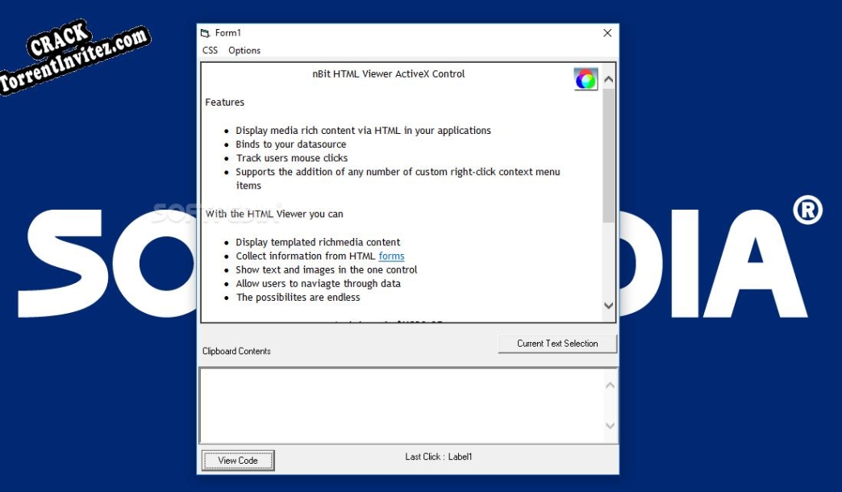Click the Last Click Label1 text

pyautogui.click(x=437, y=456)
